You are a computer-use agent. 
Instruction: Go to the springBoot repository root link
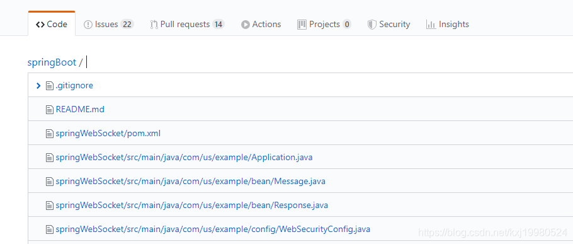pos(52,62)
